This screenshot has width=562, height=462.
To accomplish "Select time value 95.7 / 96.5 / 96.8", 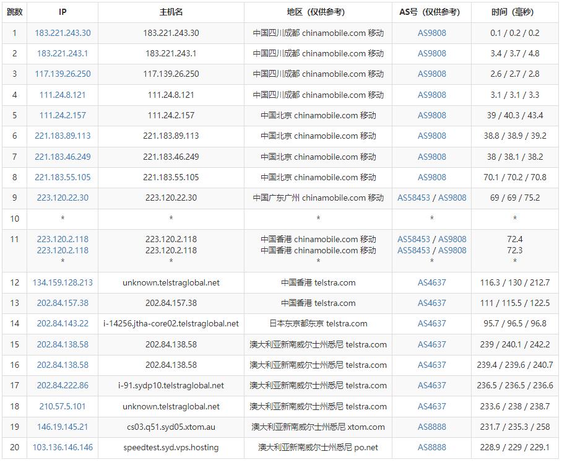I will 515,323.
